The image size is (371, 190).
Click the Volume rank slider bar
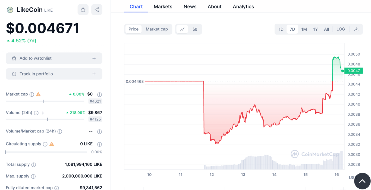tap(45, 119)
